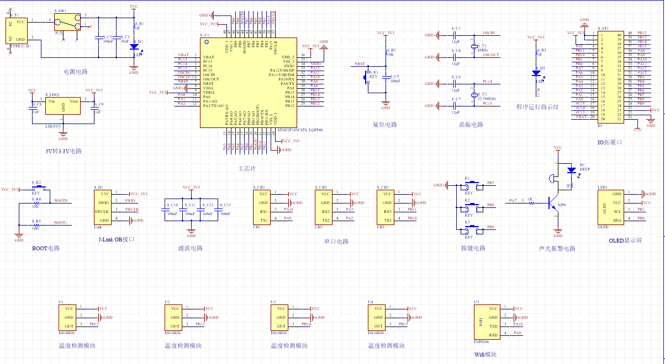The image size is (665, 364).
Task: Select the 主芯片 label below the MCU
Action: pyautogui.click(x=247, y=168)
